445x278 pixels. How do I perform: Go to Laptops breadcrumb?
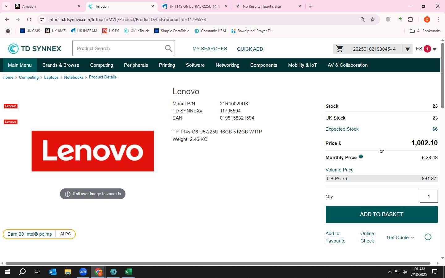(51, 77)
